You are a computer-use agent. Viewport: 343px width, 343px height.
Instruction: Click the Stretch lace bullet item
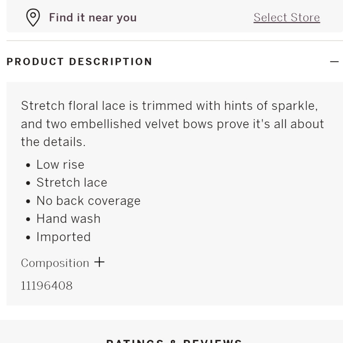72,182
